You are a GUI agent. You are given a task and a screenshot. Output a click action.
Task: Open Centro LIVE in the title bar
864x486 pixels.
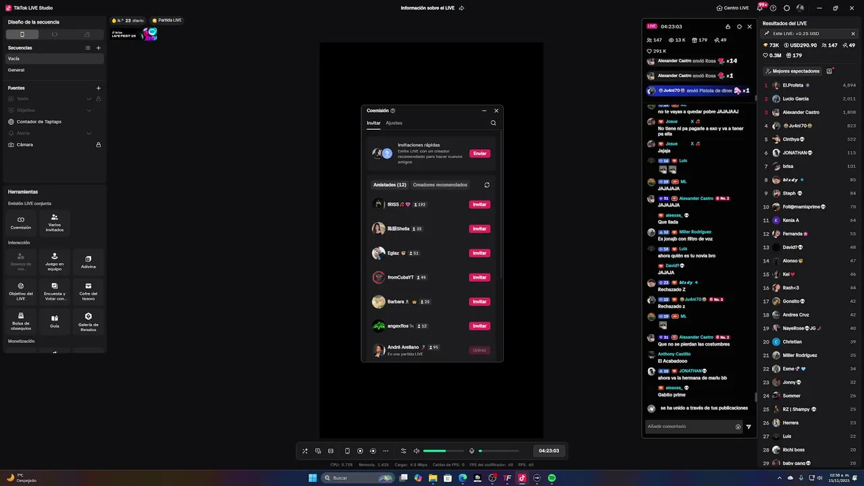(x=732, y=8)
